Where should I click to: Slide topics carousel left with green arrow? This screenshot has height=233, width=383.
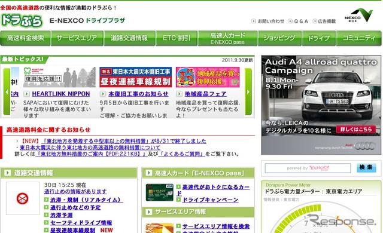click(7, 91)
